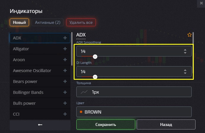
Task: Open the Активные (2) tab
Action: click(x=48, y=22)
